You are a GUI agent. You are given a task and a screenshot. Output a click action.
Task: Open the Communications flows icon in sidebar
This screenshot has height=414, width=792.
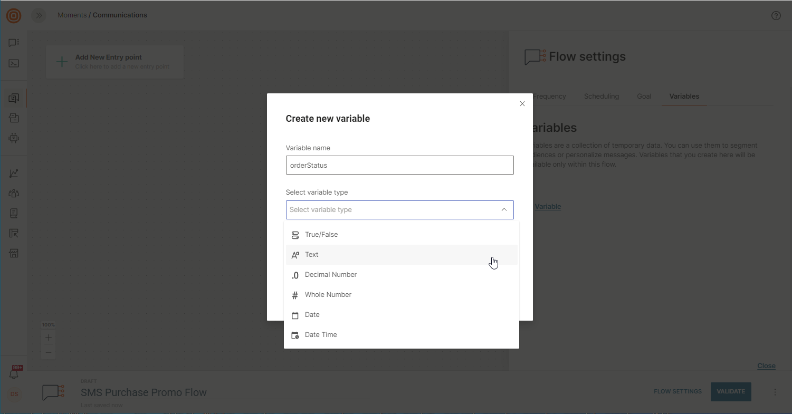[x=14, y=98]
